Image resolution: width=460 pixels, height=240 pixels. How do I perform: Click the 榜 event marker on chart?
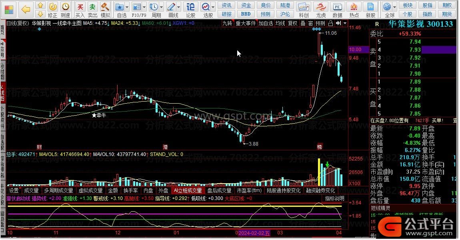click(320, 147)
